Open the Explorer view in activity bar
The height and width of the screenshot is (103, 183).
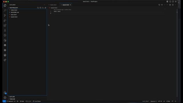(x=5, y=5)
